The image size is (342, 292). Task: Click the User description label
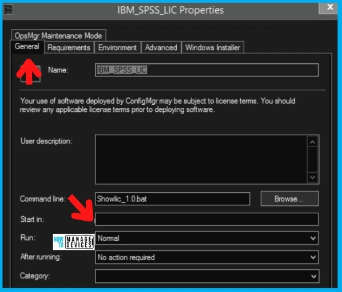tap(46, 141)
